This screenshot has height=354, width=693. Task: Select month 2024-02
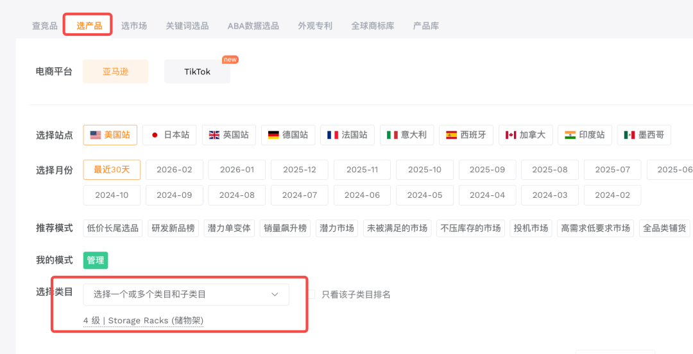tap(613, 195)
